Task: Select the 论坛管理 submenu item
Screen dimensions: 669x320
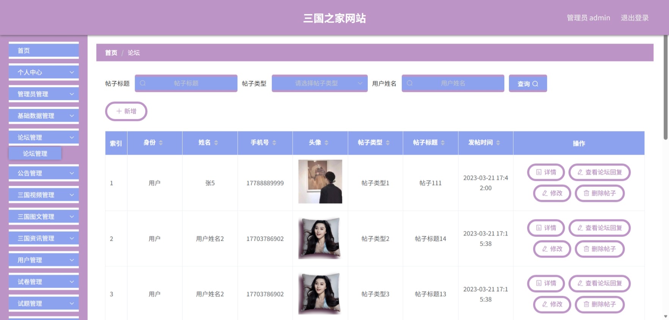Action: point(35,154)
